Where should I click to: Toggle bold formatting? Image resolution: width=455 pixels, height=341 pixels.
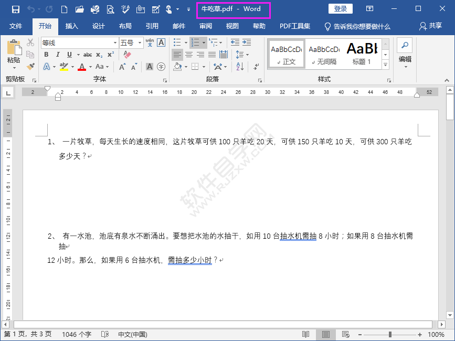pos(47,55)
